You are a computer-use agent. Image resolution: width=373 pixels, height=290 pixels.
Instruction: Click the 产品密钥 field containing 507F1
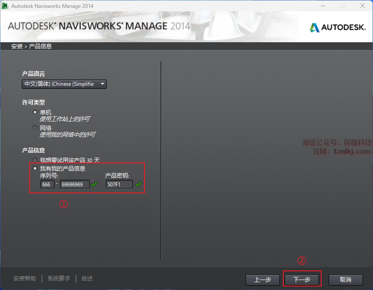coord(119,184)
